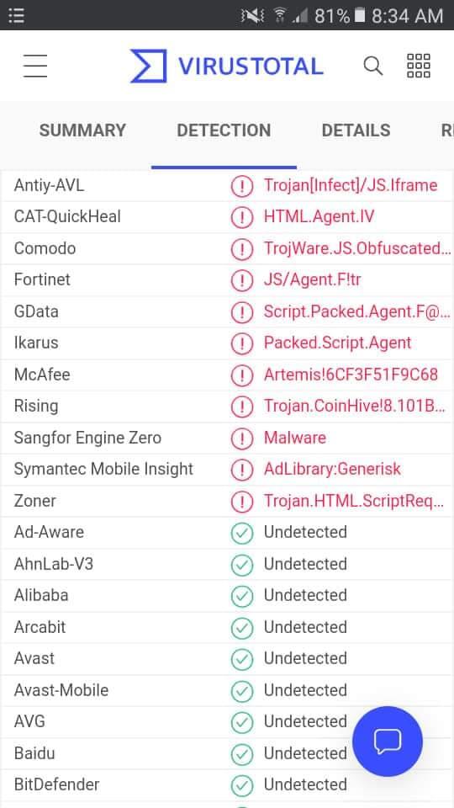Select the Symantec Mobile Insight row

click(x=227, y=470)
